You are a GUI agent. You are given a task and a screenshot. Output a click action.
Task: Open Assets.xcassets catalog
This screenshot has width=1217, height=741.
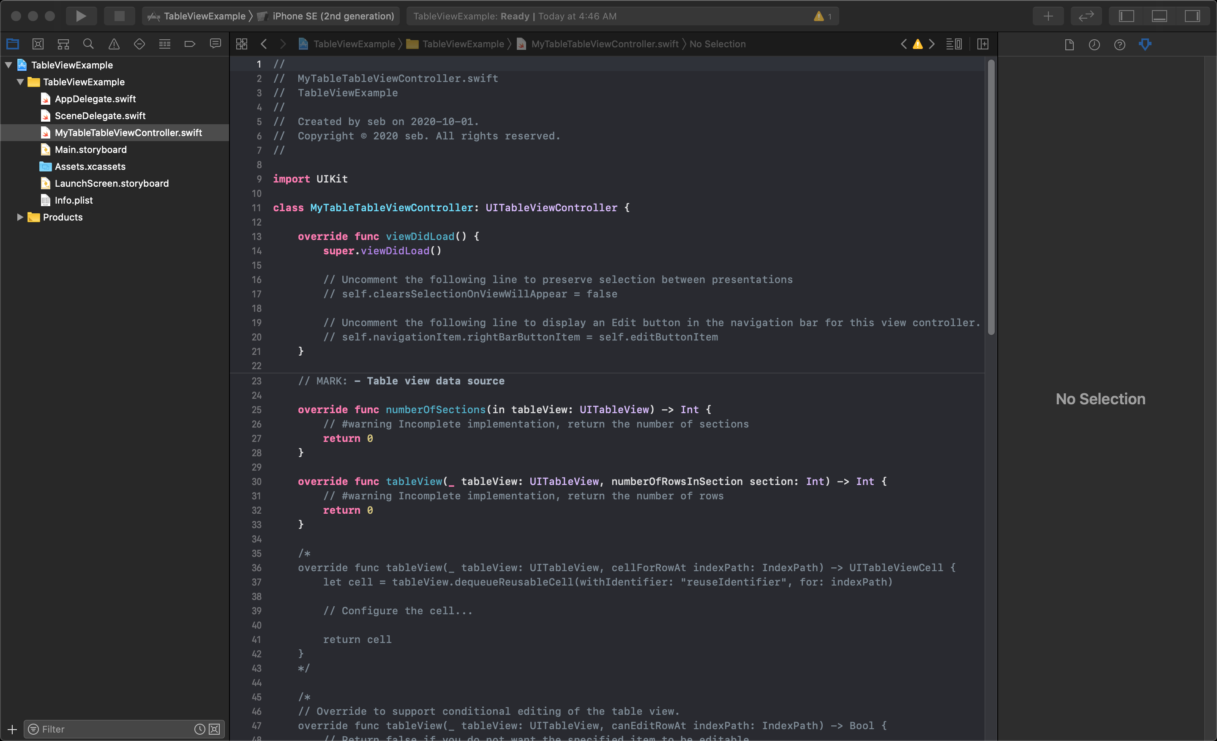tap(90, 166)
